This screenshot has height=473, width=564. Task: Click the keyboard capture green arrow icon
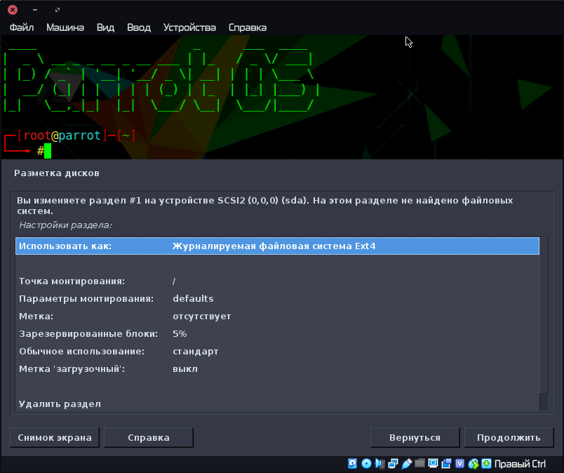click(x=486, y=463)
